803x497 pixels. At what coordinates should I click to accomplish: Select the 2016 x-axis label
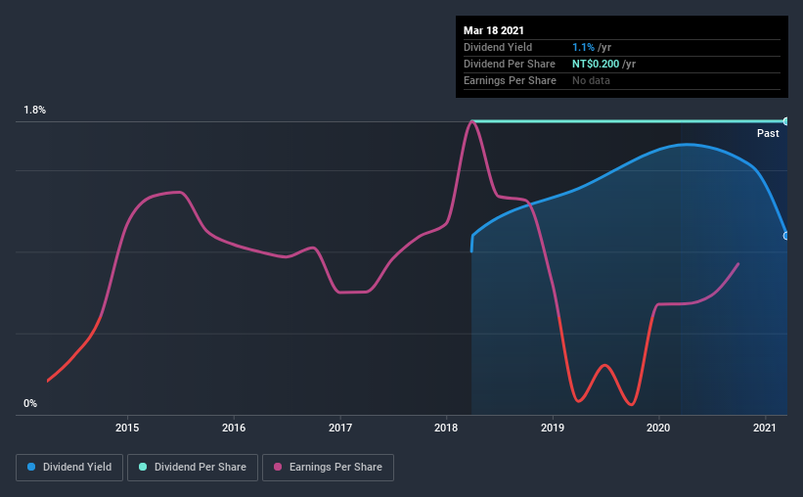pos(234,428)
